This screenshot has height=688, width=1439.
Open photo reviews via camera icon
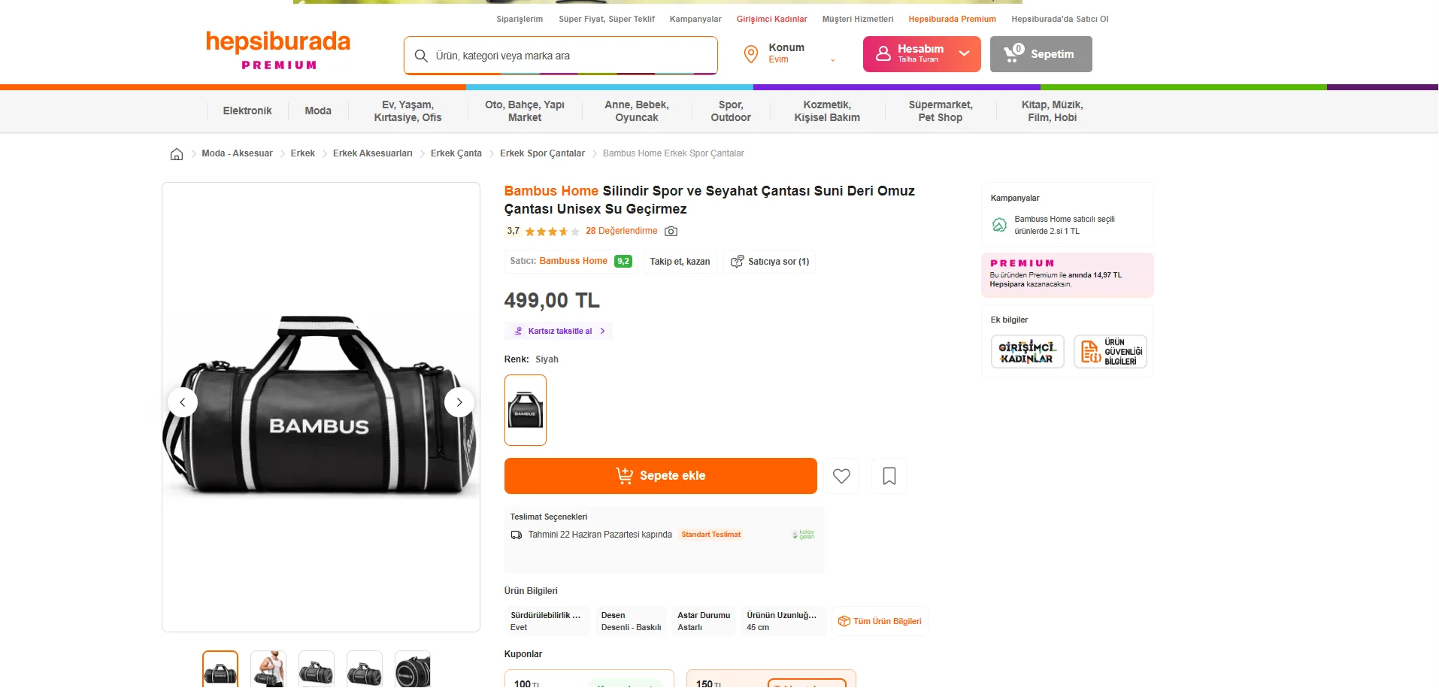tap(671, 232)
